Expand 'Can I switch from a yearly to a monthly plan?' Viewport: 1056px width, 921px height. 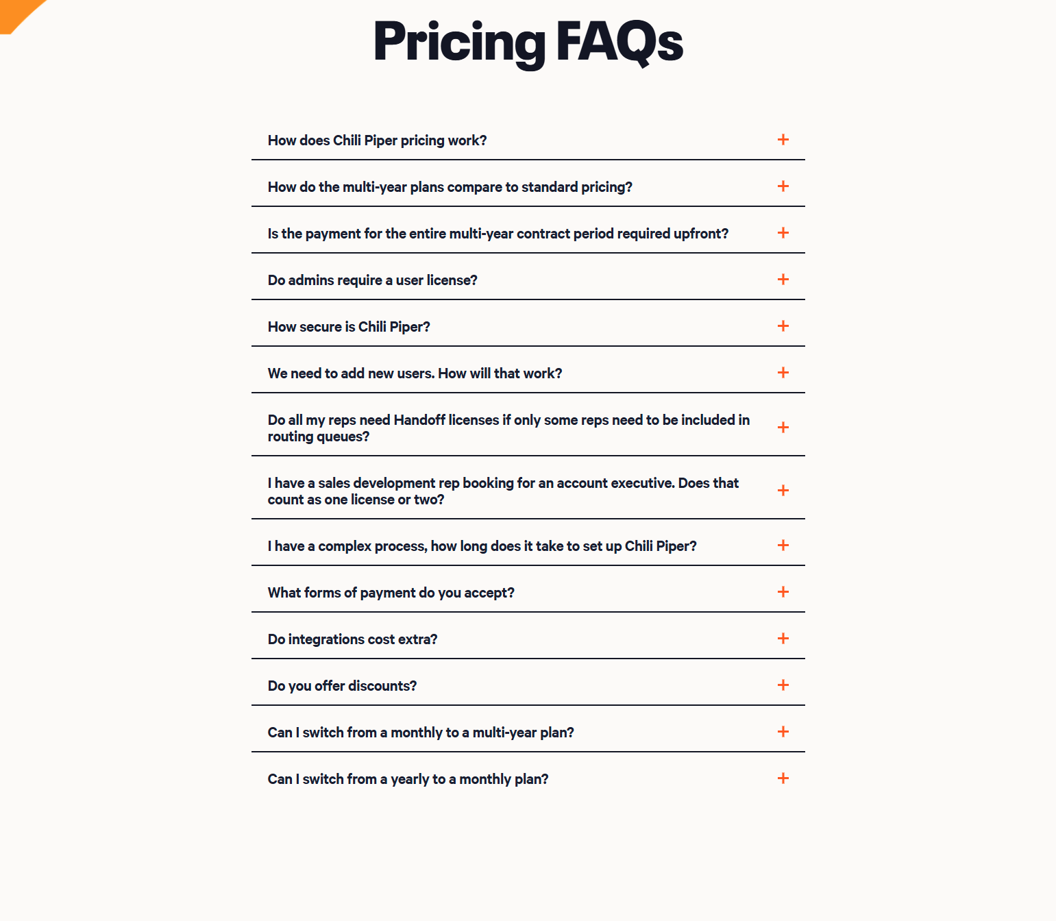coord(783,778)
